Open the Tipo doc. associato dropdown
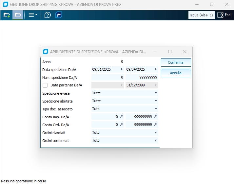The image size is (234, 184). pyautogui.click(x=156, y=109)
